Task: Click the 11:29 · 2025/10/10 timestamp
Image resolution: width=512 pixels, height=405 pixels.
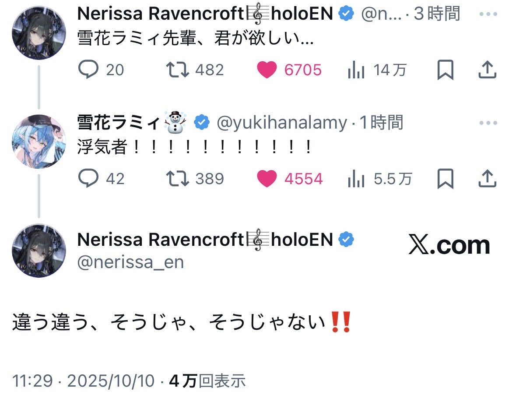Action: pos(84,381)
